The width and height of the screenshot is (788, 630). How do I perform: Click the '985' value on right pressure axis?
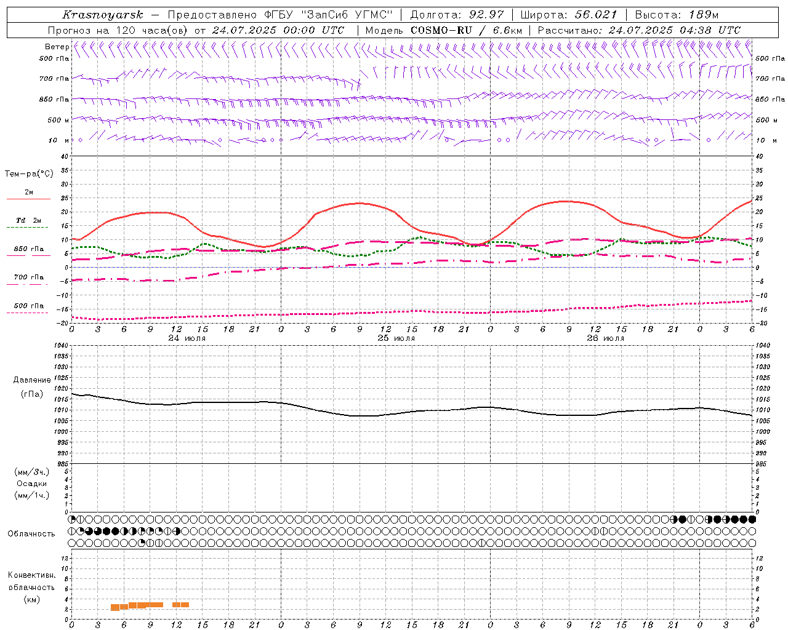(762, 464)
